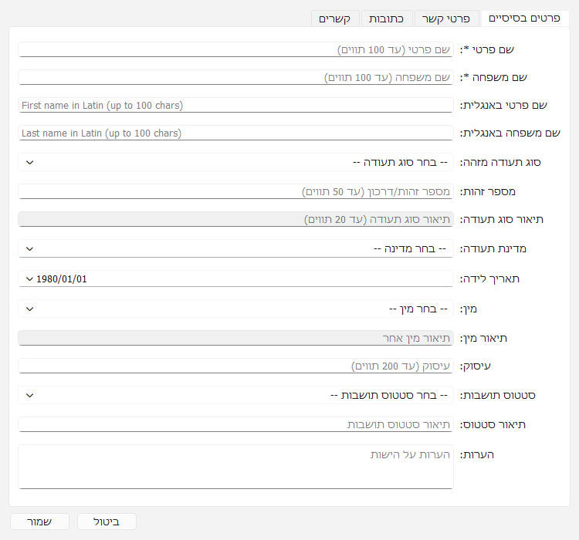Expand the מין selection dropdown
Viewport: 579px width, 540px height.
click(235, 309)
